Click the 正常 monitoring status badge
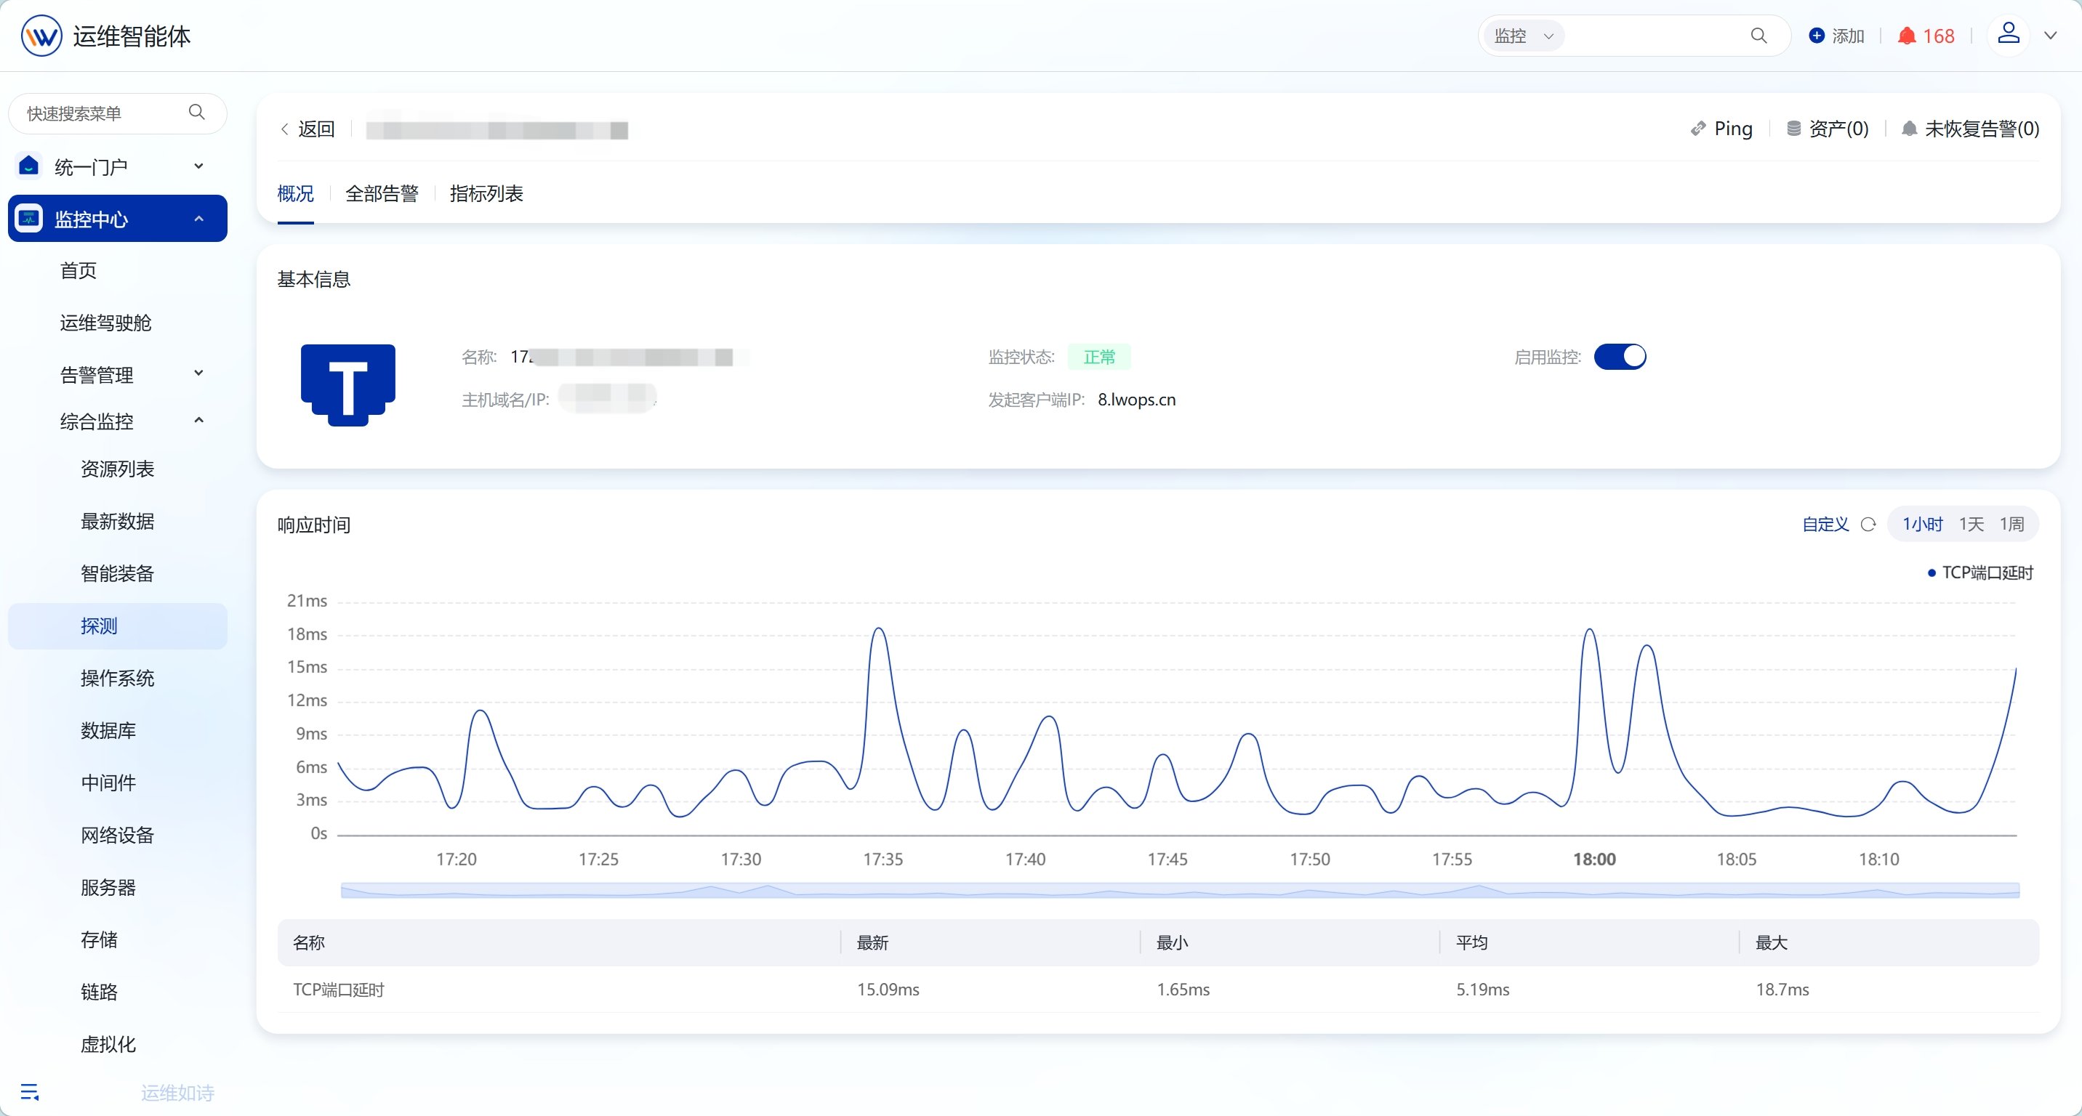Viewport: 2082px width, 1116px height. point(1099,356)
